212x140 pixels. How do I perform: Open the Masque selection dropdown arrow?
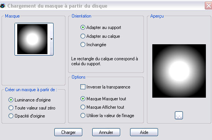click(x=51, y=39)
